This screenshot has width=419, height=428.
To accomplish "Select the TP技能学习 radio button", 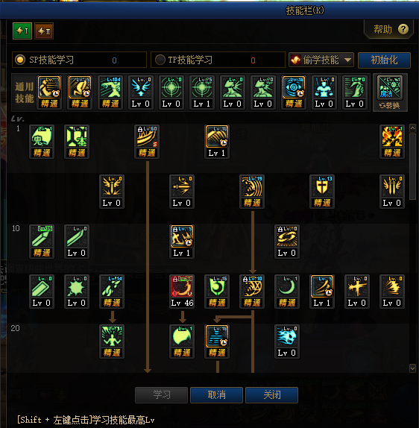I will (160, 60).
